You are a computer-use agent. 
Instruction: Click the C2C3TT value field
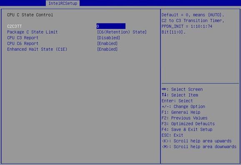111,26
